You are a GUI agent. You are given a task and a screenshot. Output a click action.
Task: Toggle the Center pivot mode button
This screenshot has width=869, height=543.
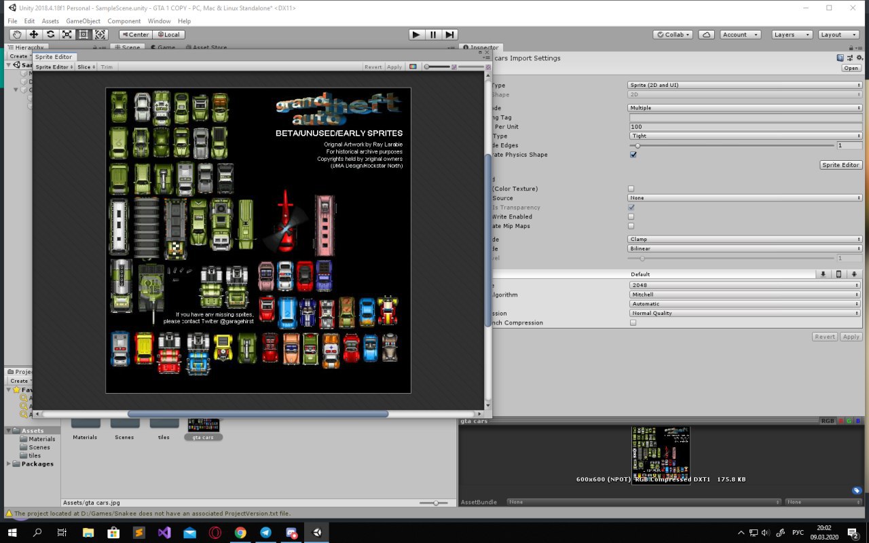click(x=135, y=35)
